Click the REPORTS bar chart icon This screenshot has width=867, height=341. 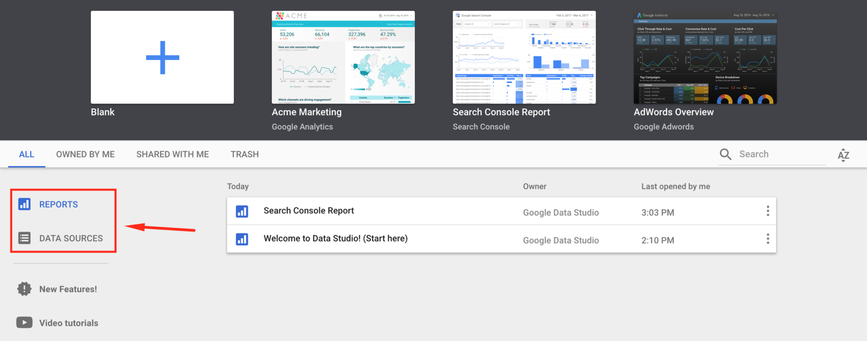click(24, 204)
